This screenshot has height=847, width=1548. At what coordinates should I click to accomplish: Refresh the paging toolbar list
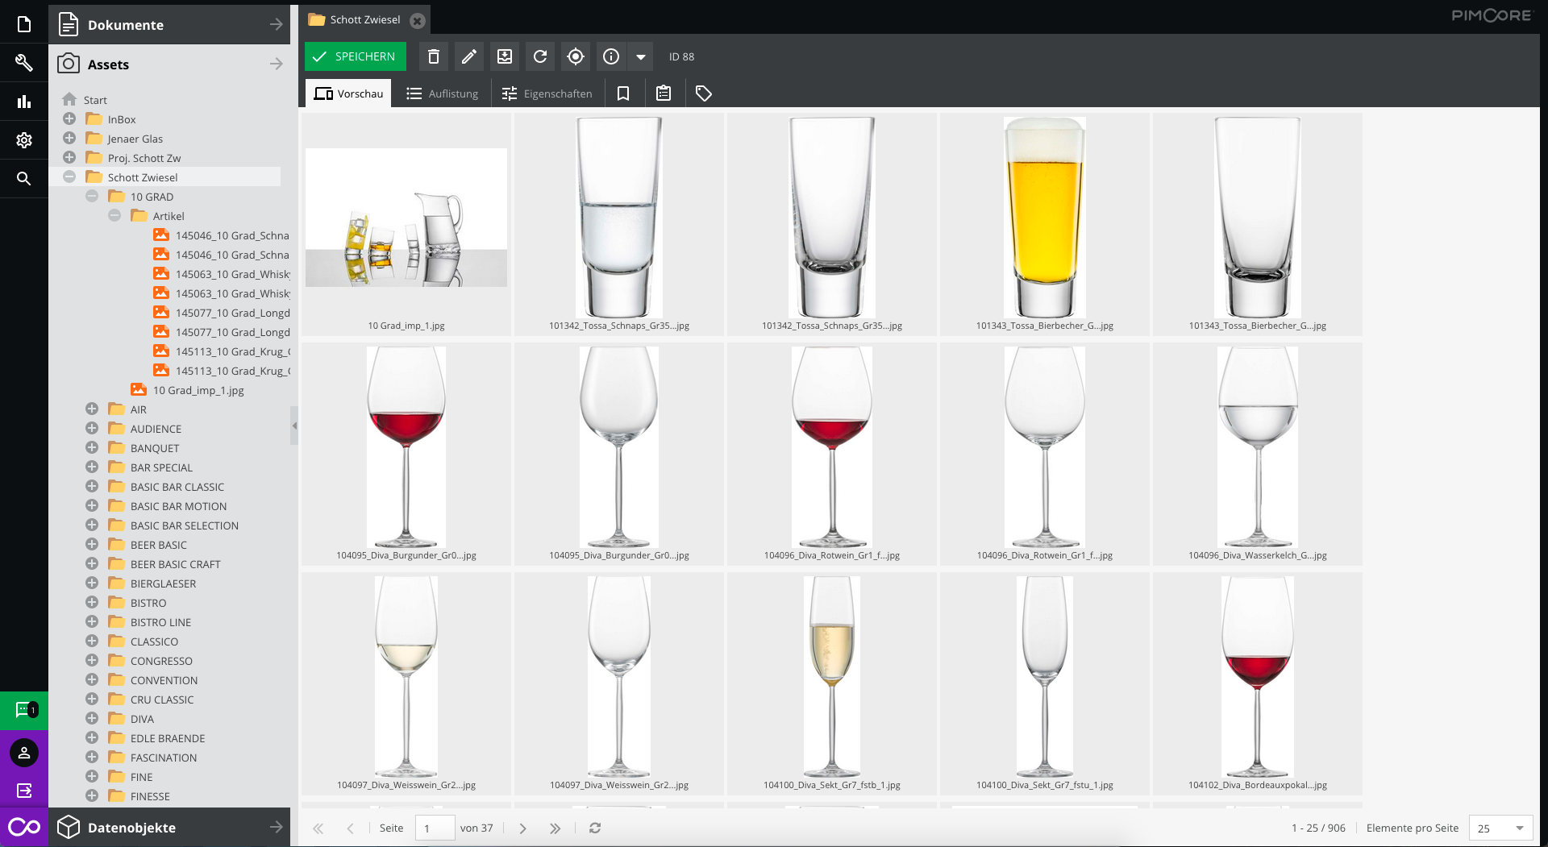(x=595, y=828)
